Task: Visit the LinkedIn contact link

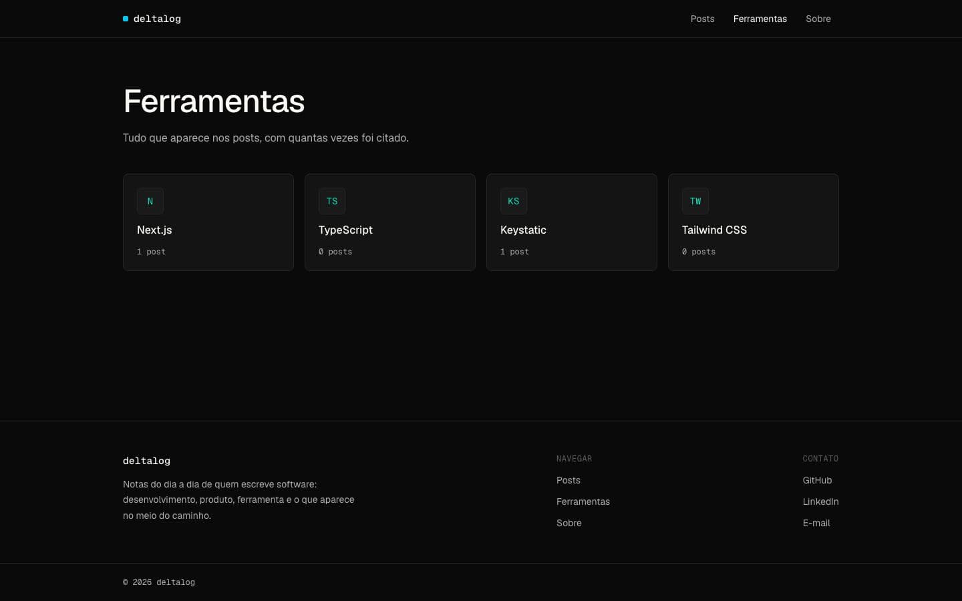Action: pyautogui.click(x=820, y=502)
